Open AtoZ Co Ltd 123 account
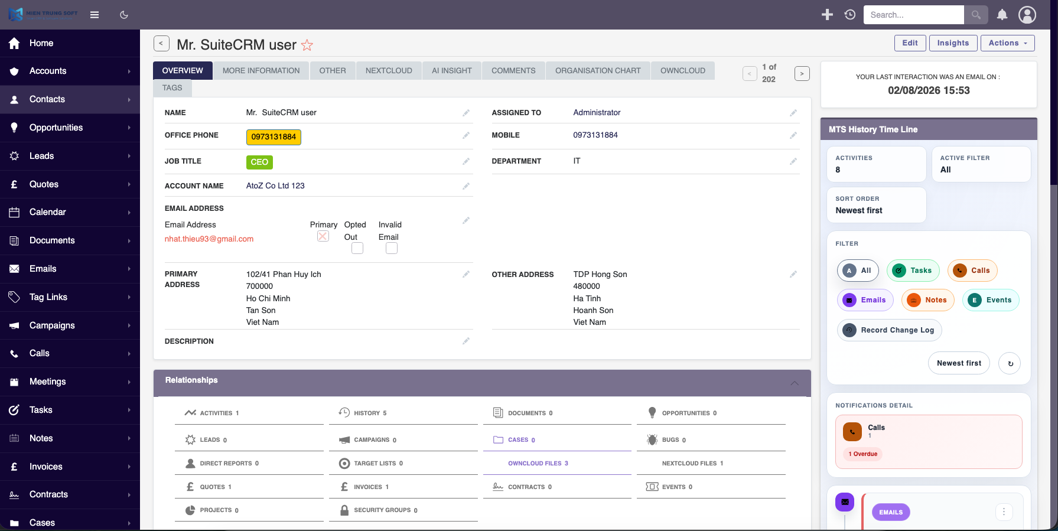1058x531 pixels. click(x=275, y=186)
